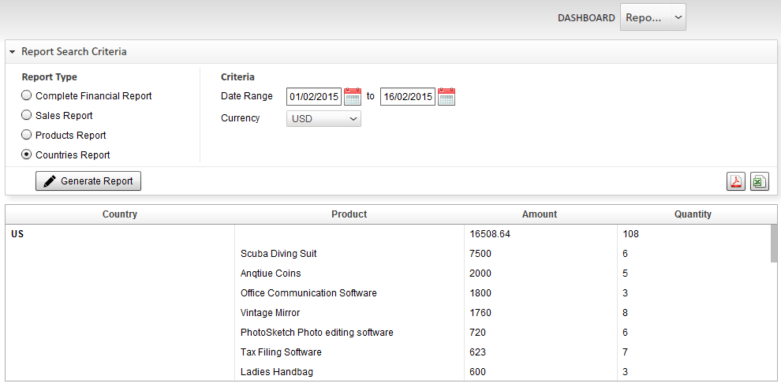Screen dimensions: 781x387
Task: Click the start date field 01/02/2015
Action: click(314, 96)
